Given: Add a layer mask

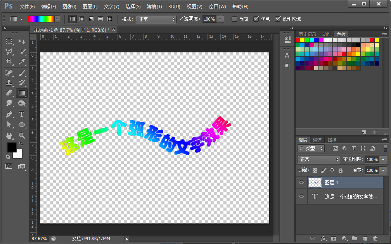Looking at the screenshot, I should [x=334, y=239].
